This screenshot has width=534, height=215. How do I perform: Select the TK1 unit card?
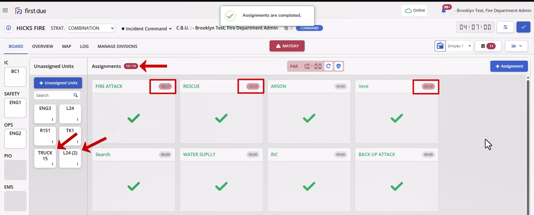70,136
